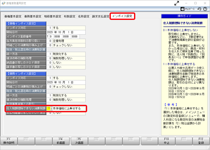Click the F1 操作説明 button
The image size is (210, 150).
point(9,141)
